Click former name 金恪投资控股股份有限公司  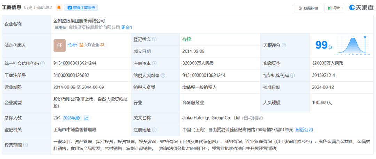coord(94,27)
